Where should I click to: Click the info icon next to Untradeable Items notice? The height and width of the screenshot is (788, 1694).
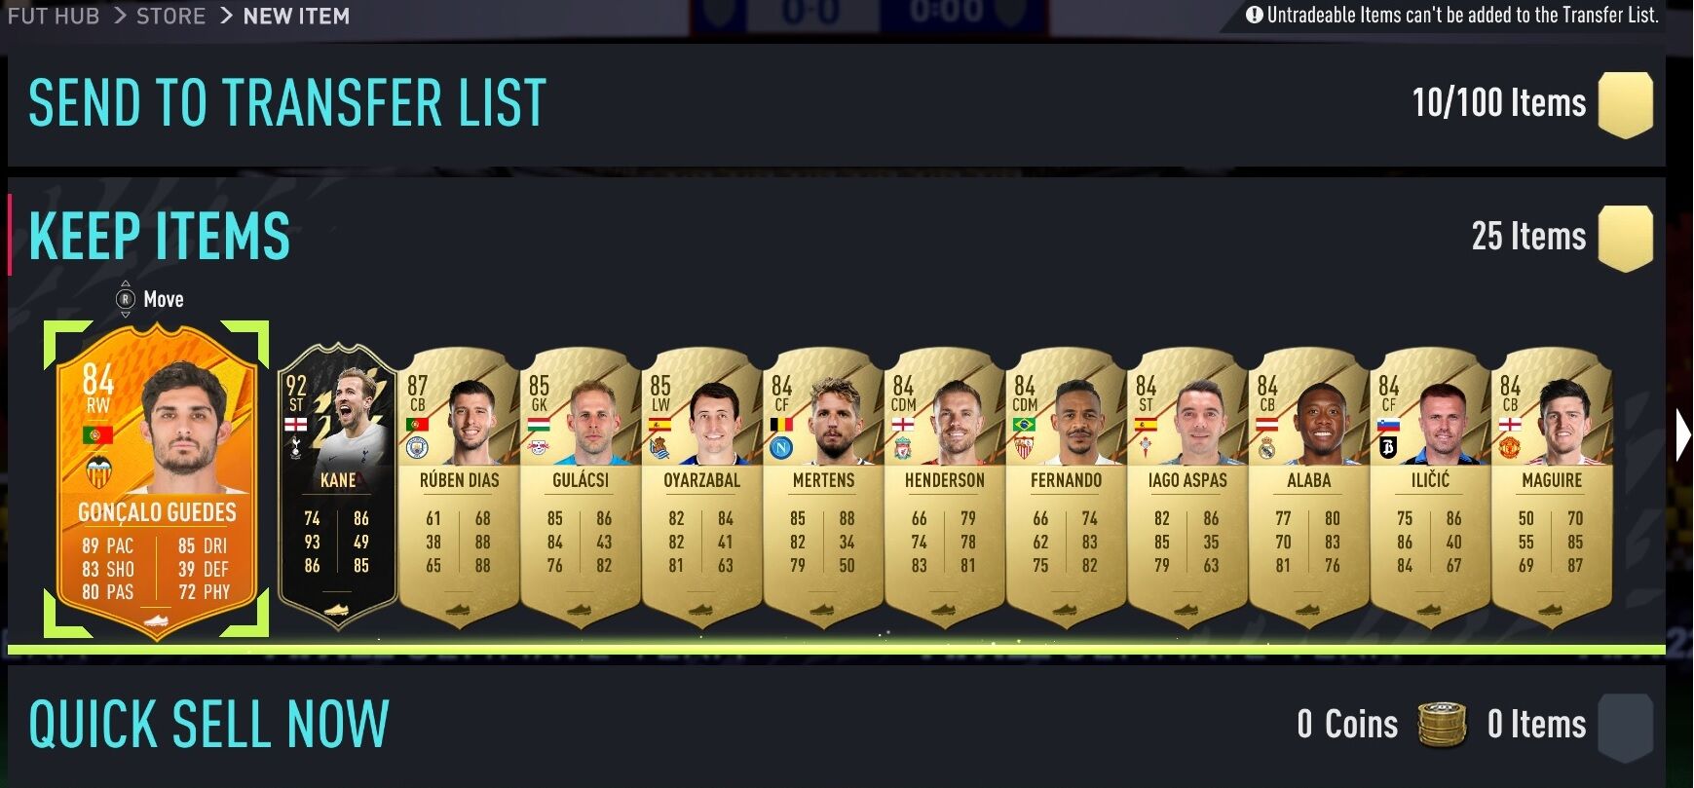[1255, 15]
